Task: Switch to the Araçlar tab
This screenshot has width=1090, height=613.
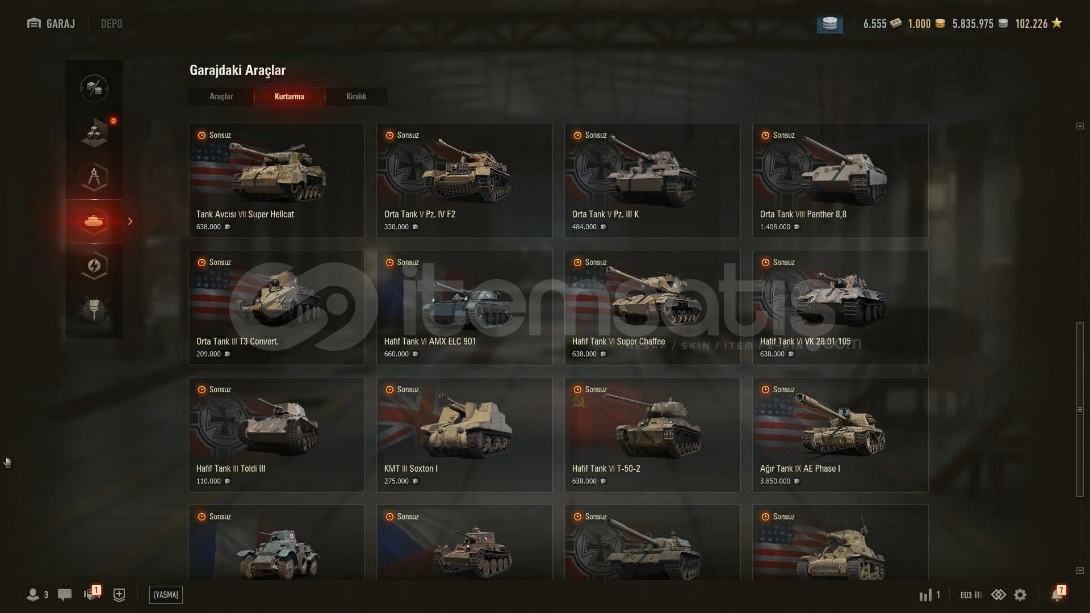Action: click(x=221, y=96)
